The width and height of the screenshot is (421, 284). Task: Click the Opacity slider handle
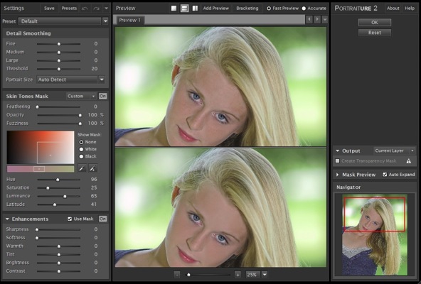[x=80, y=115]
